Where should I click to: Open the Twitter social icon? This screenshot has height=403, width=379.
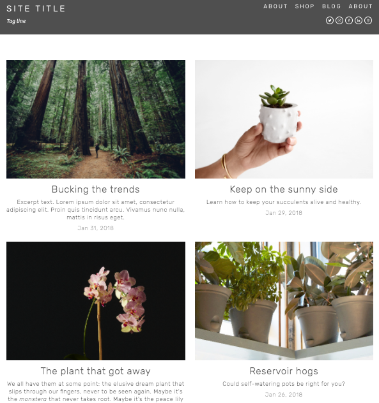330,20
